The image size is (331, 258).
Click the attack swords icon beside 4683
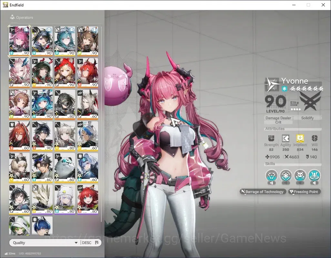[286, 157]
